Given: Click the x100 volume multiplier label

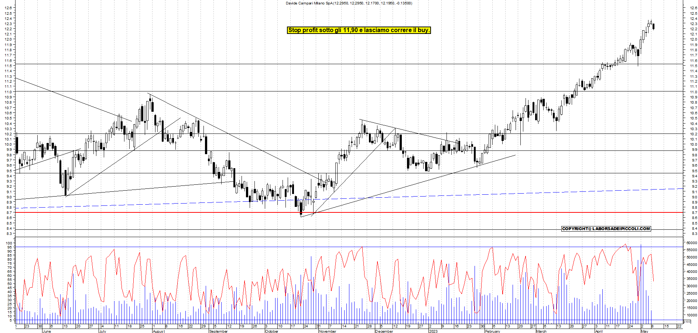Looking at the screenshot, I should coord(687,322).
